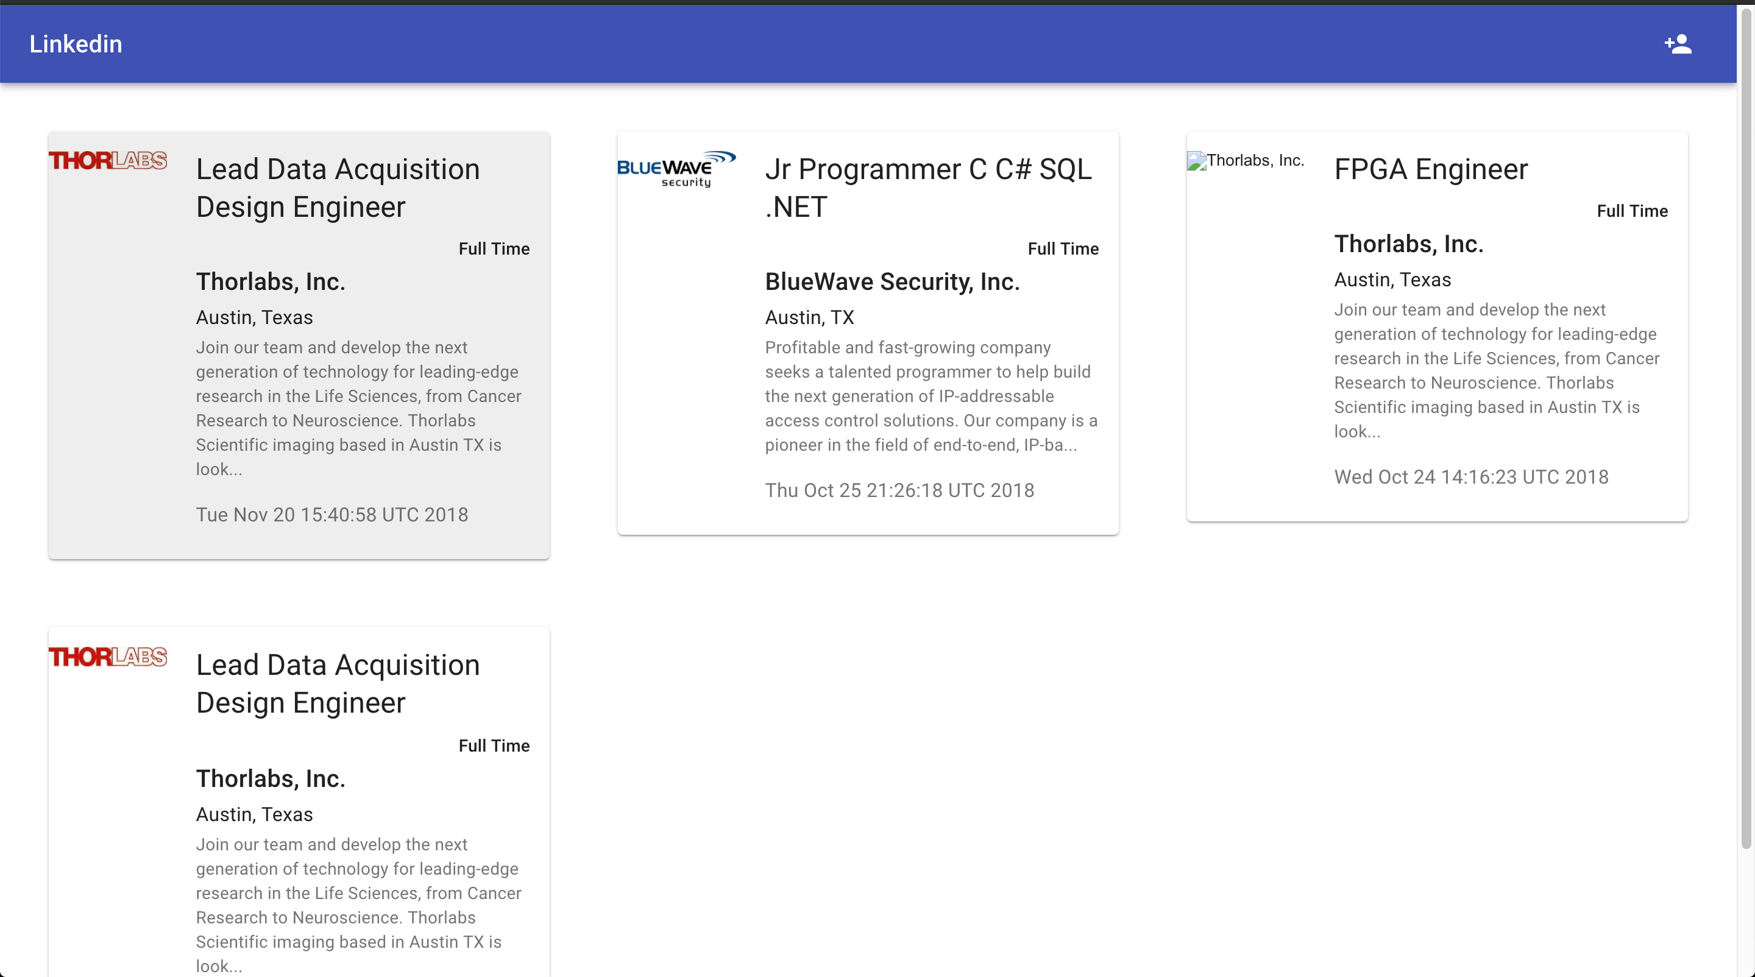
Task: Open Jr Programmer C C# SQL .NET title
Action: tap(928, 187)
